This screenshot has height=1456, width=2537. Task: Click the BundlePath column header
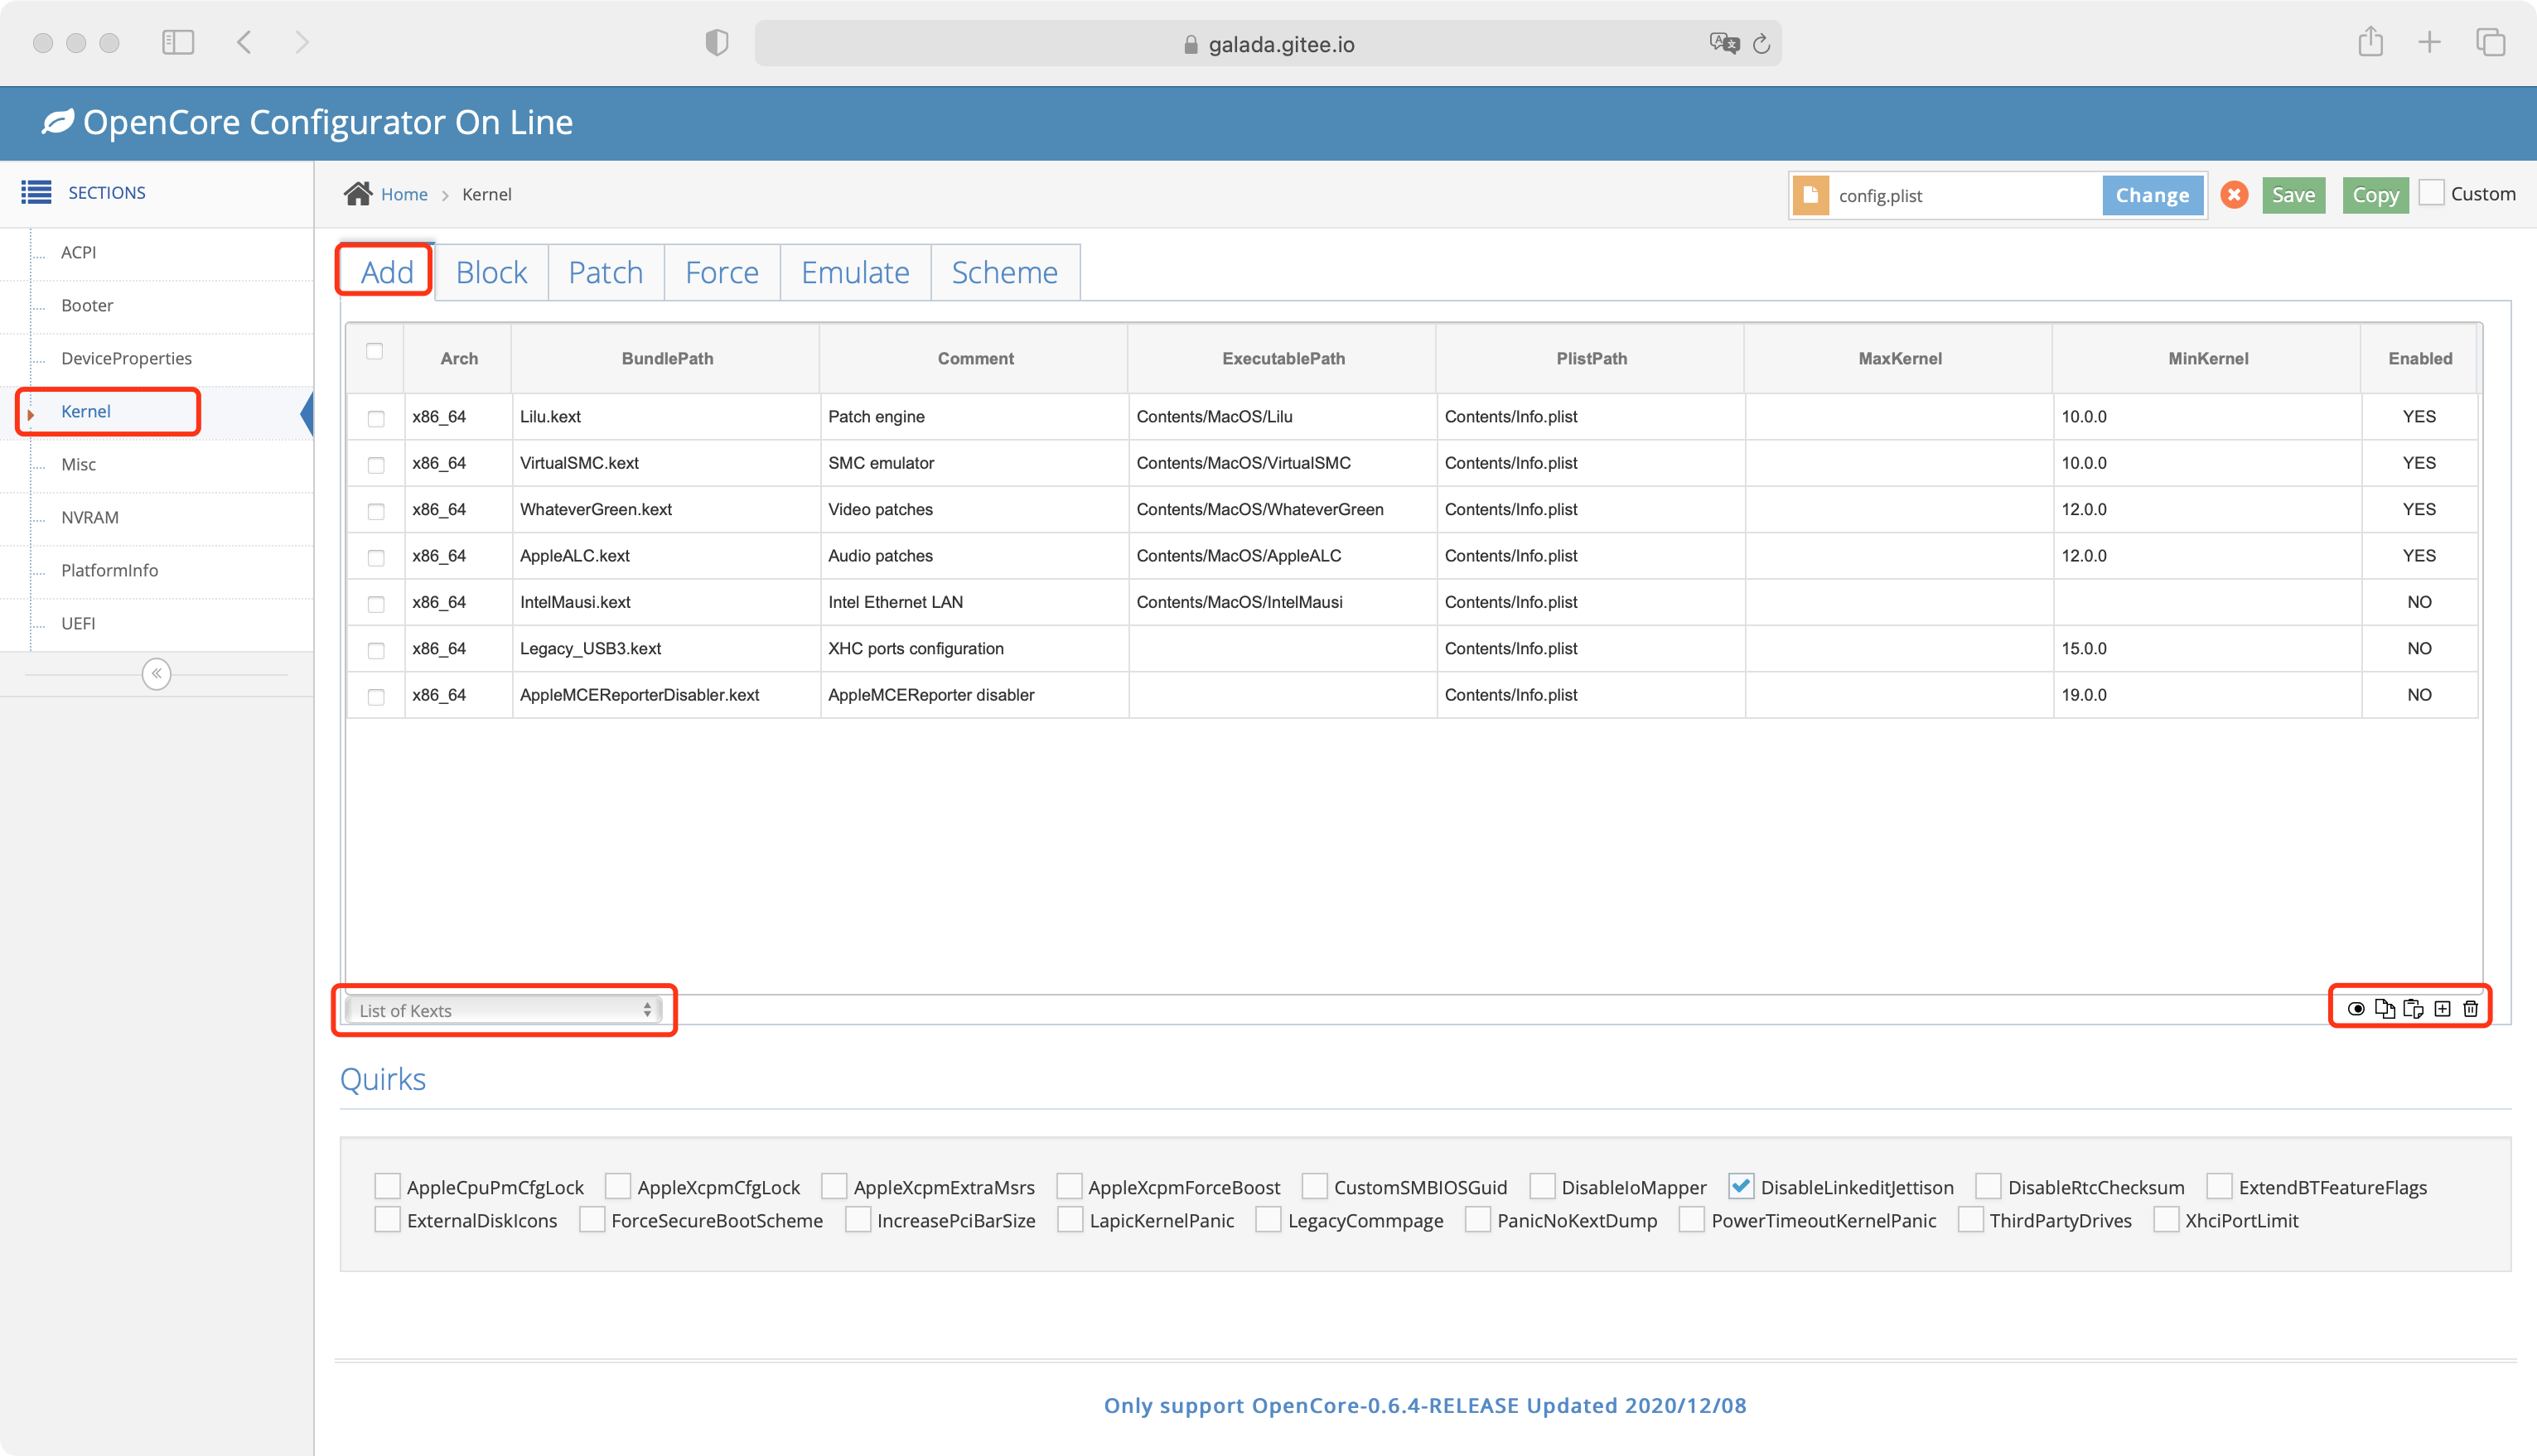[667, 358]
